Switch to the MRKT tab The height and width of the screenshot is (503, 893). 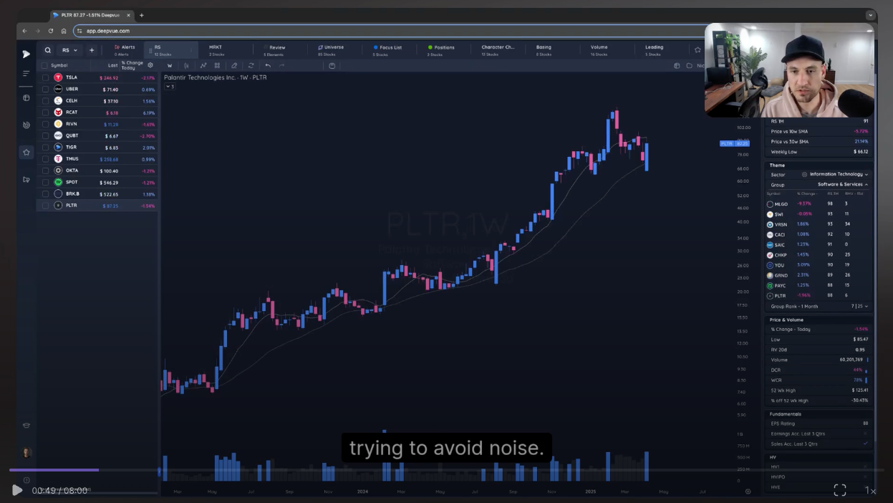(214, 47)
